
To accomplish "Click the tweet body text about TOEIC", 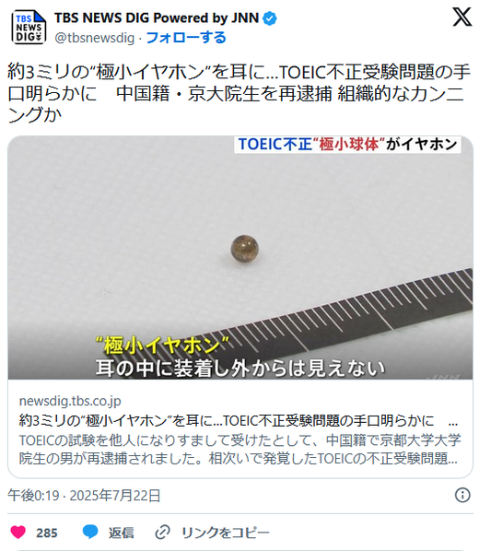I will pos(239,93).
